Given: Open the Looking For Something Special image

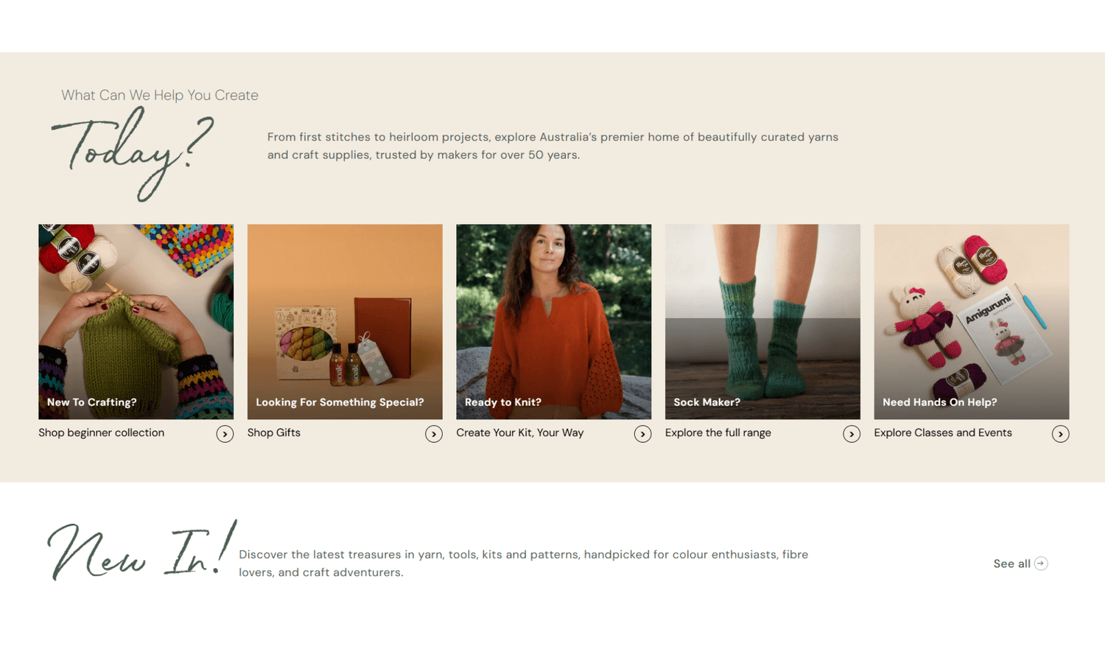Looking at the screenshot, I should tap(345, 322).
